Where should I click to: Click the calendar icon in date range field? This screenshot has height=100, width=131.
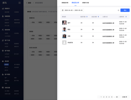click(63, 10)
